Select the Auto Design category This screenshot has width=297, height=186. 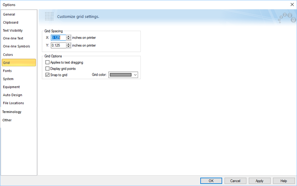click(13, 95)
